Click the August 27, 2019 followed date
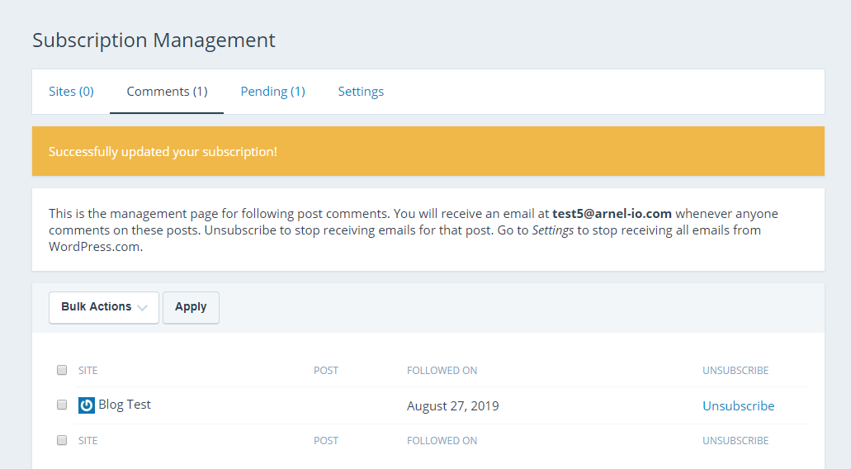This screenshot has height=469, width=851. (x=452, y=406)
